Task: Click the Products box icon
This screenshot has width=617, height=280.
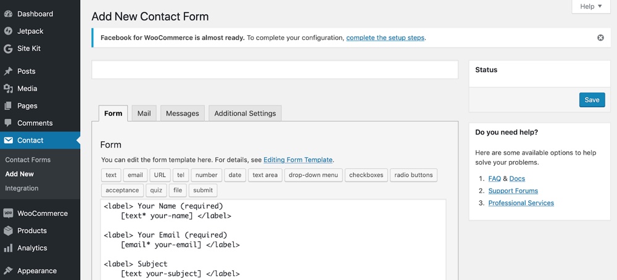Action: (8, 231)
